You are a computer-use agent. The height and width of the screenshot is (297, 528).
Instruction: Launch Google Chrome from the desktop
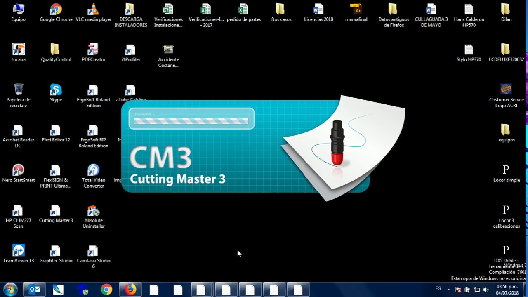(x=56, y=13)
